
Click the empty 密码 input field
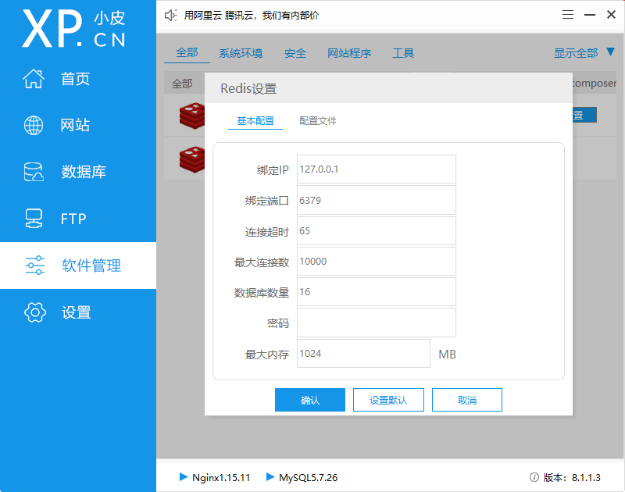(377, 323)
